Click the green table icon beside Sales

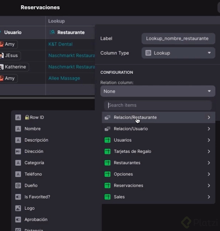point(107,197)
